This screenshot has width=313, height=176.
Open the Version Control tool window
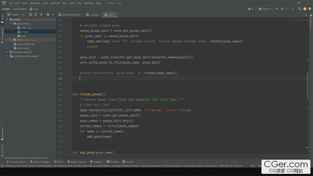[x=16, y=162]
